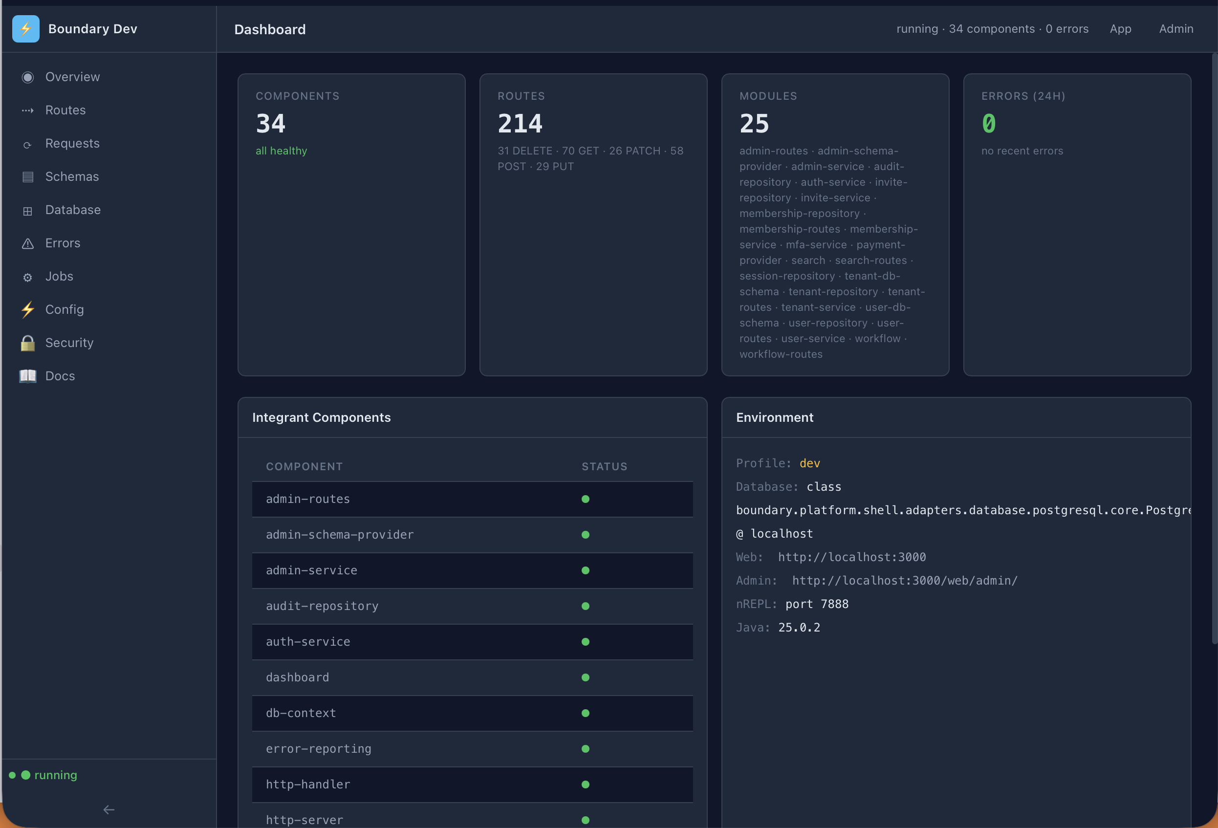Click the Overview sidebar icon
Image resolution: width=1218 pixels, height=828 pixels.
click(x=28, y=78)
